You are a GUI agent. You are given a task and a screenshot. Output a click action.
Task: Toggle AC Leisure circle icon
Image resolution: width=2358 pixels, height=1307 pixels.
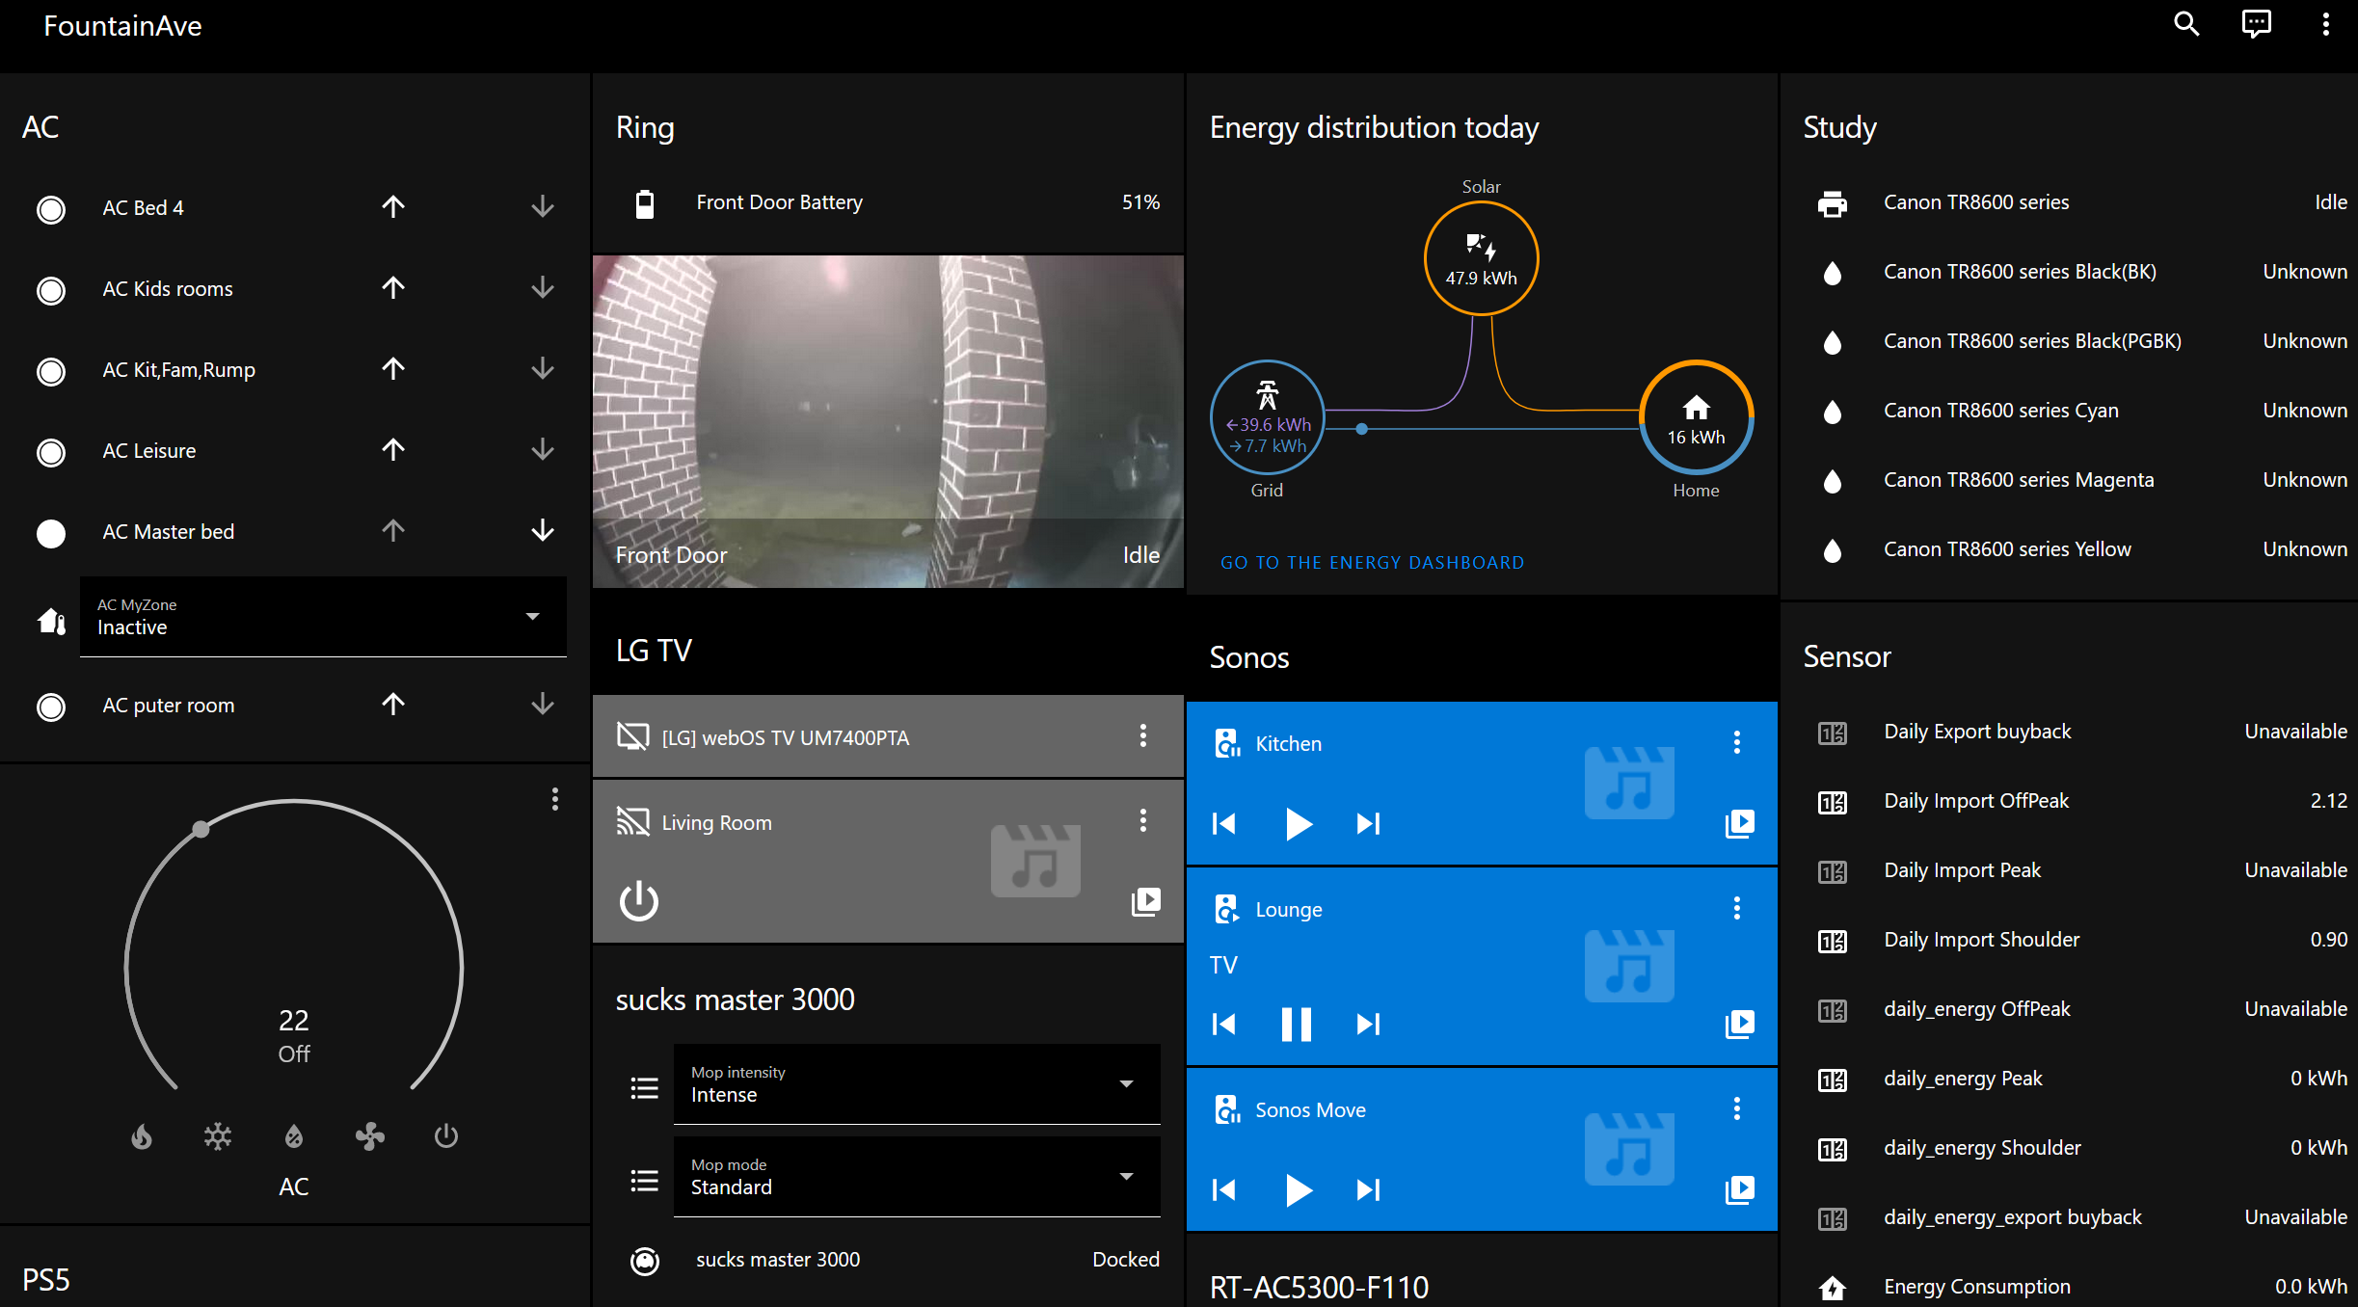(x=51, y=452)
